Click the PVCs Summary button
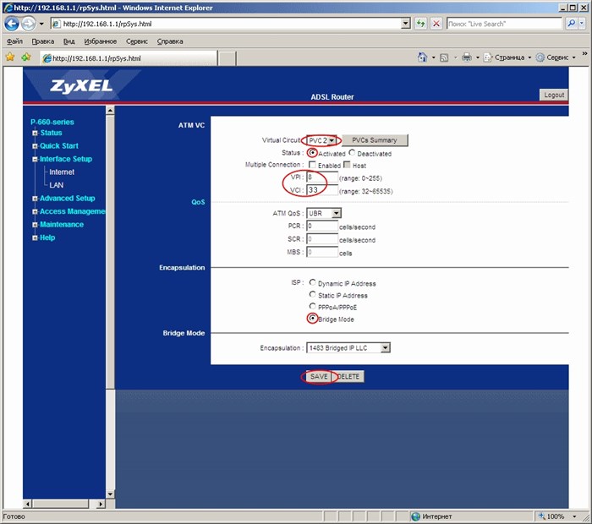 click(375, 140)
